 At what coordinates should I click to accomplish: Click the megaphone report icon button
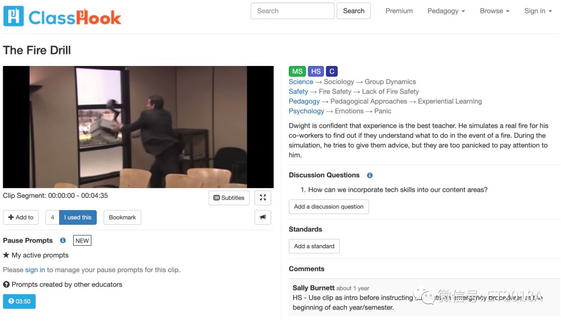pos(263,217)
